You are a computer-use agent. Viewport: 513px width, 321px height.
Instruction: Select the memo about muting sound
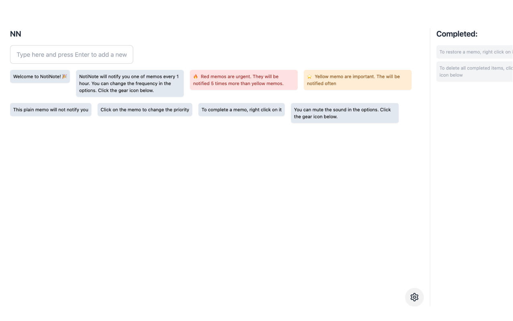pos(344,113)
